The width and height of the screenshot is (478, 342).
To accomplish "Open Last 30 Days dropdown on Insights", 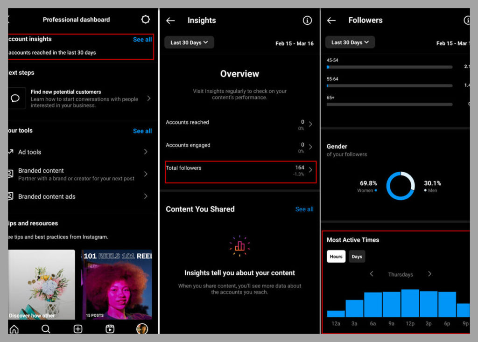I will [189, 42].
